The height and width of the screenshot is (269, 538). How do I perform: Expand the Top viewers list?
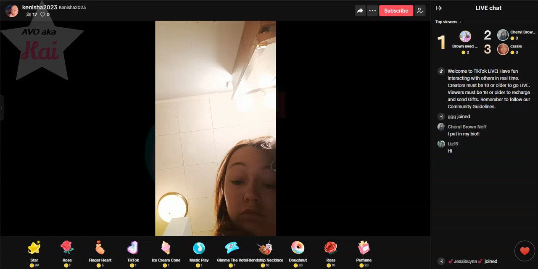[448, 22]
